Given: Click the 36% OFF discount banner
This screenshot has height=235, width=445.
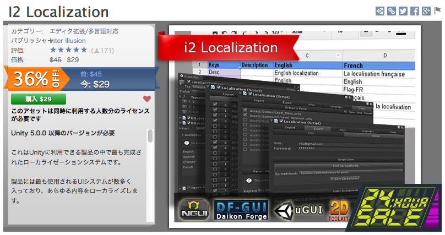Looking at the screenshot, I should click(x=37, y=79).
